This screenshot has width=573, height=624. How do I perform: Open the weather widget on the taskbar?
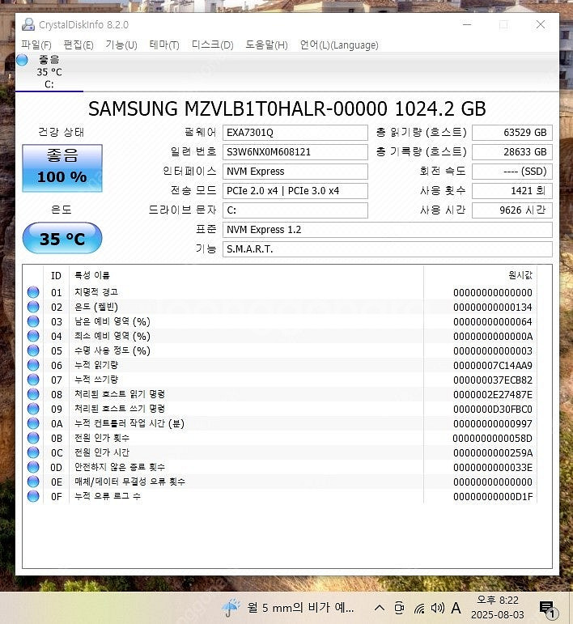coord(288,608)
